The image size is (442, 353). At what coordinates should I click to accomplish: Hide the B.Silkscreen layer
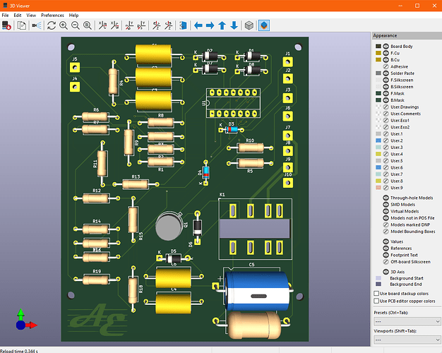[386, 87]
